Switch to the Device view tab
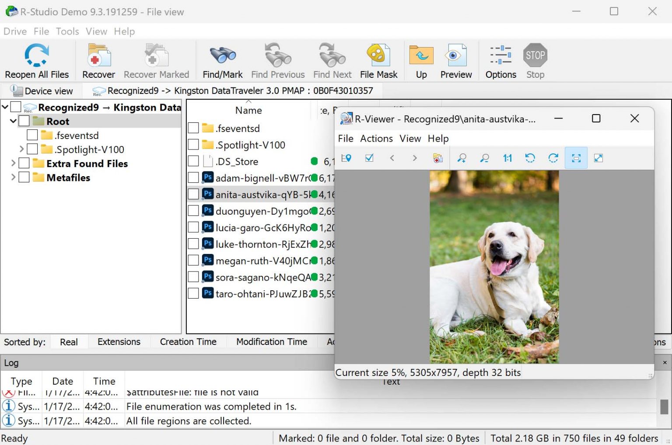 (42, 90)
